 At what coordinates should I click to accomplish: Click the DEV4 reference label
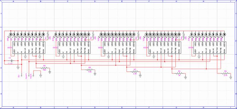(x=146, y=48)
